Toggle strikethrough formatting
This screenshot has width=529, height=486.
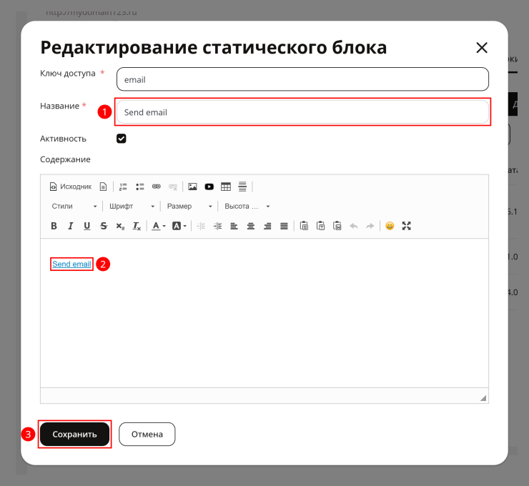pos(104,226)
